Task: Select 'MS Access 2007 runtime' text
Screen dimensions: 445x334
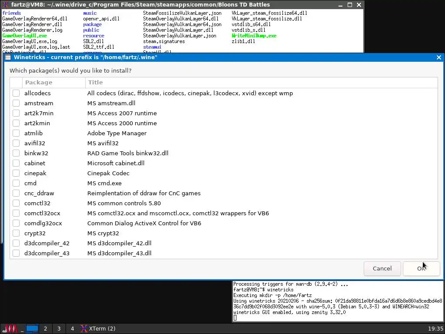Action: 122,113
